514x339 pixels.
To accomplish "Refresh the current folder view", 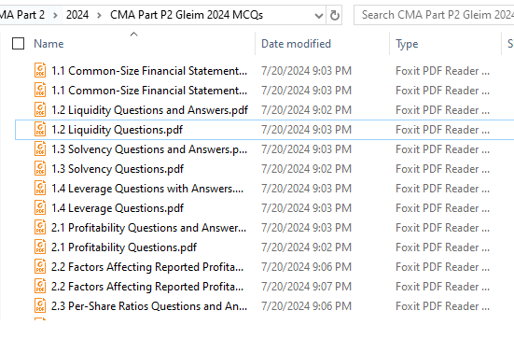I will tap(334, 15).
